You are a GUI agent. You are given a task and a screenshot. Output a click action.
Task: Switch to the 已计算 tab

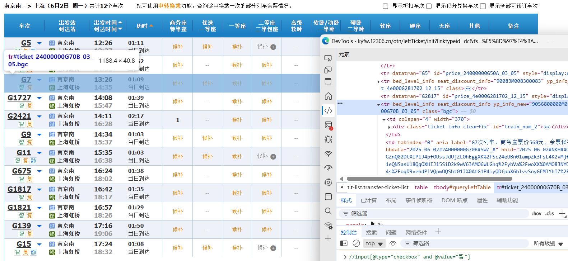(x=368, y=200)
